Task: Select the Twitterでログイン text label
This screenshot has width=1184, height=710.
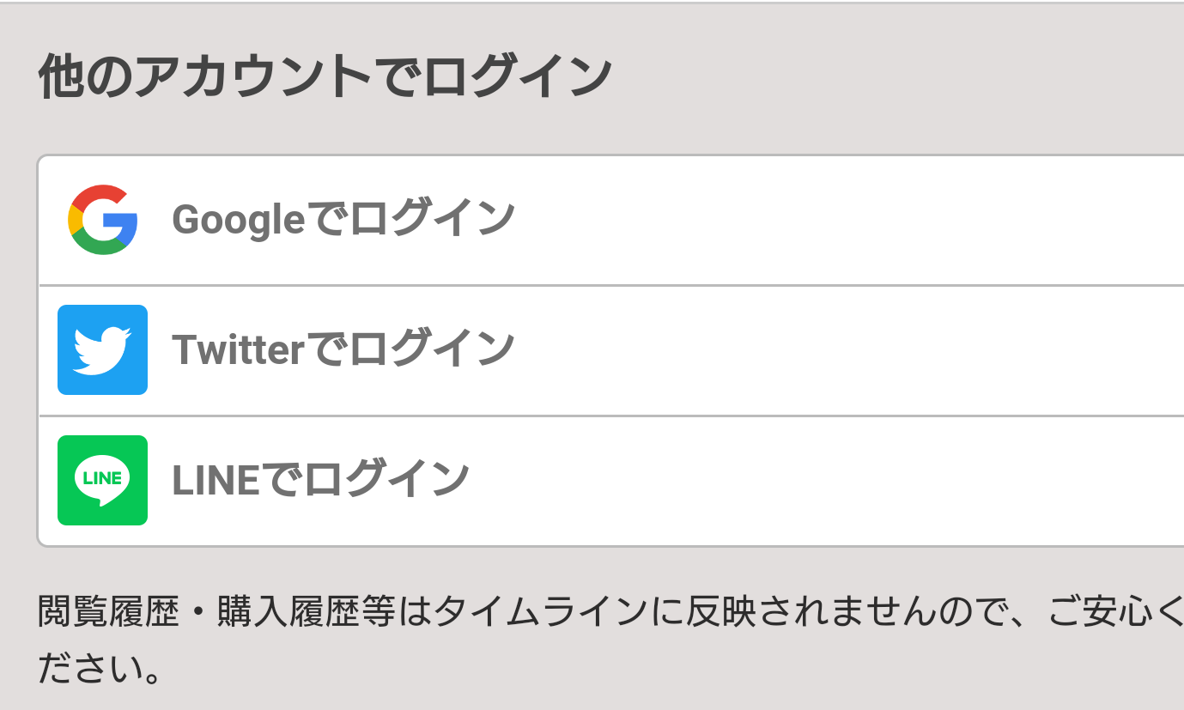Action: click(343, 349)
